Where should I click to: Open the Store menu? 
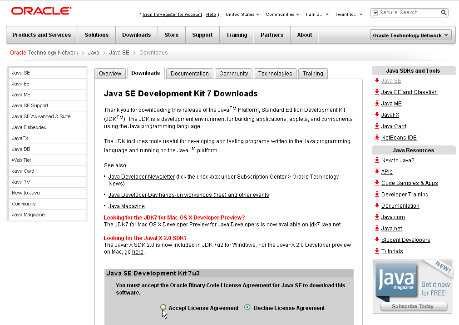(x=172, y=35)
